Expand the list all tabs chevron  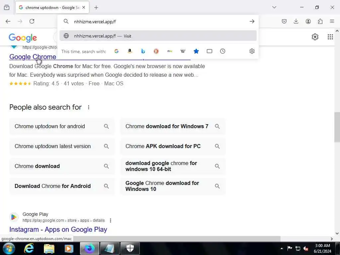[x=274, y=7]
